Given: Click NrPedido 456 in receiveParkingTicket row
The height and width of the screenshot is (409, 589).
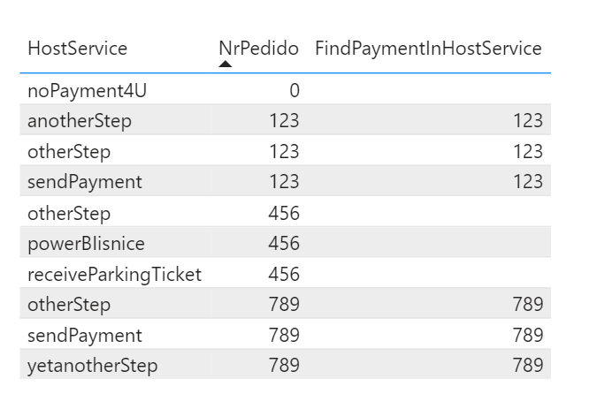Looking at the screenshot, I should [x=284, y=275].
